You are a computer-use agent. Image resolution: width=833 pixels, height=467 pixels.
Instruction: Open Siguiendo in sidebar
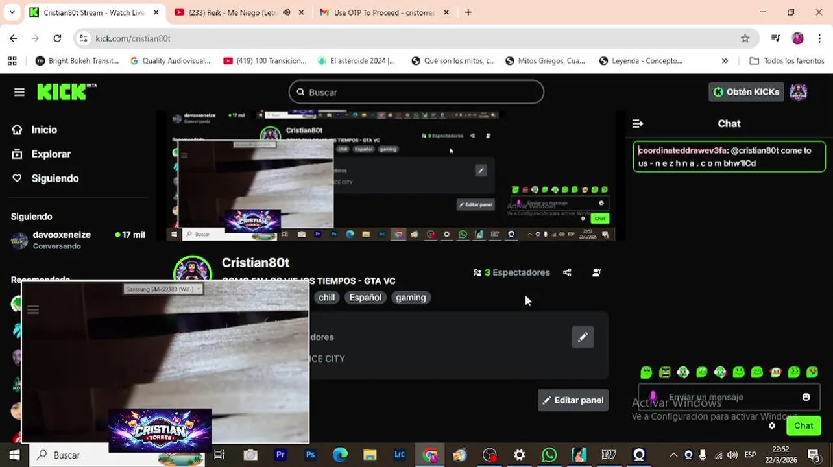pos(55,178)
